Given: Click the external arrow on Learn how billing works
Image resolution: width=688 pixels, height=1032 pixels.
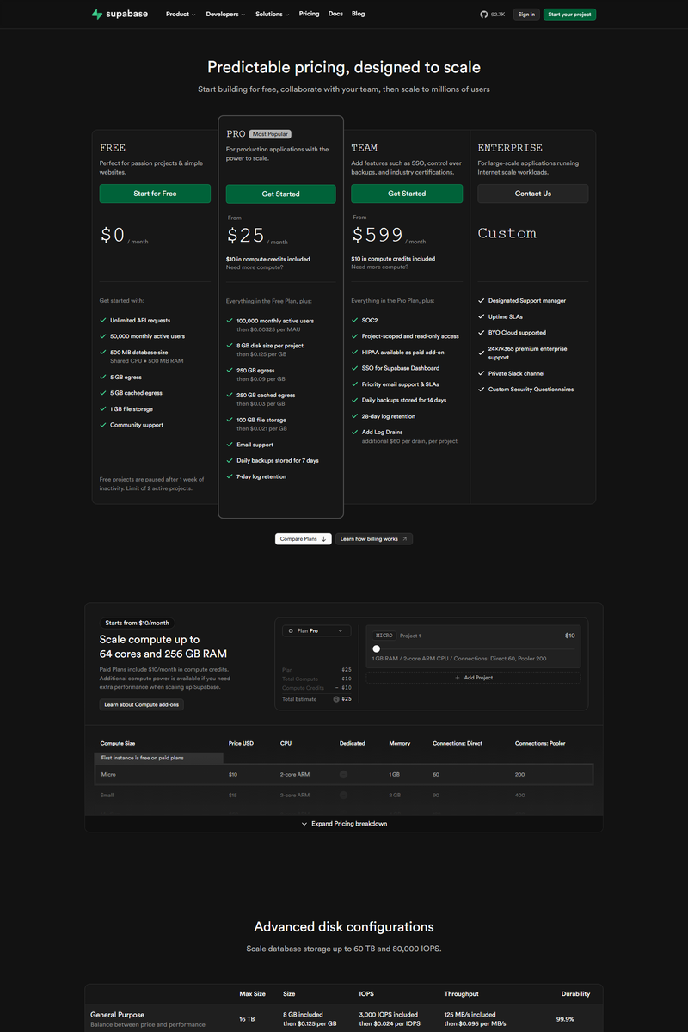Looking at the screenshot, I should pos(405,539).
